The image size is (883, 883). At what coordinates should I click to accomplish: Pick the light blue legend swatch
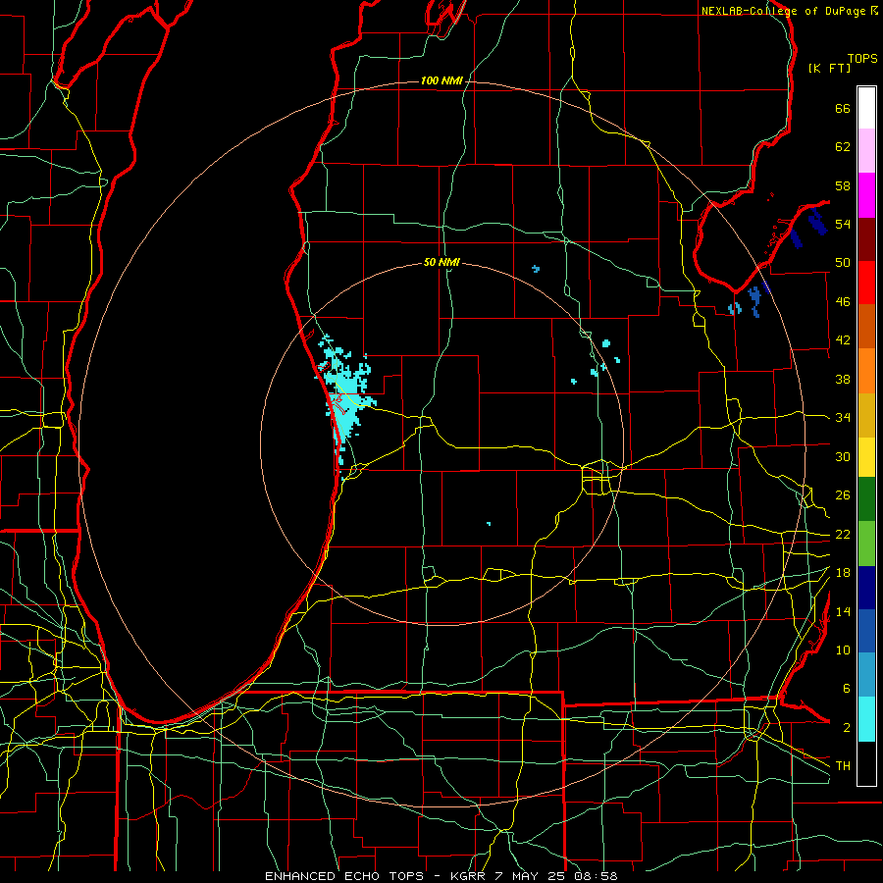(866, 675)
